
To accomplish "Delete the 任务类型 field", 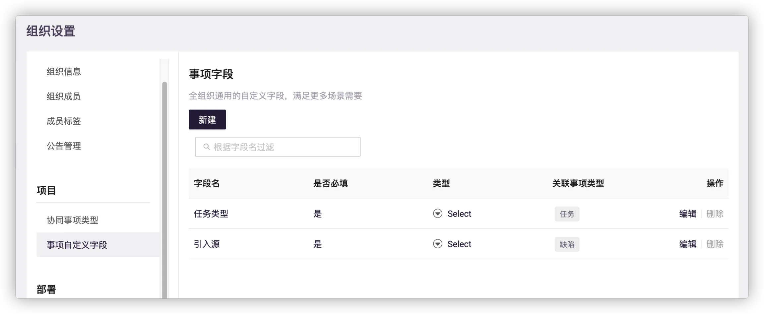I will [715, 214].
